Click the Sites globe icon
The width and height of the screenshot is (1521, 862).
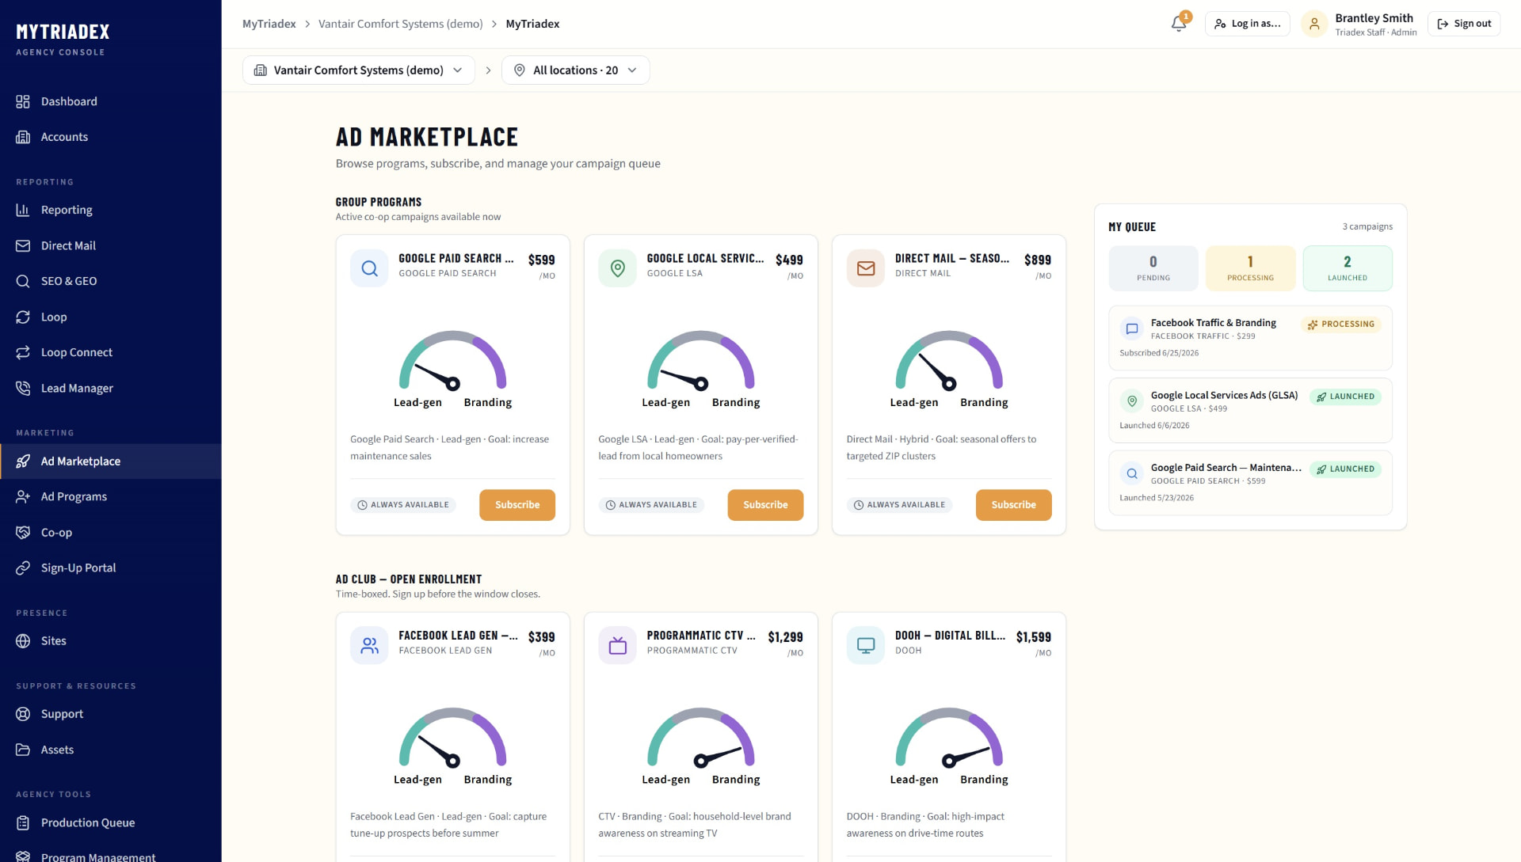tap(23, 640)
